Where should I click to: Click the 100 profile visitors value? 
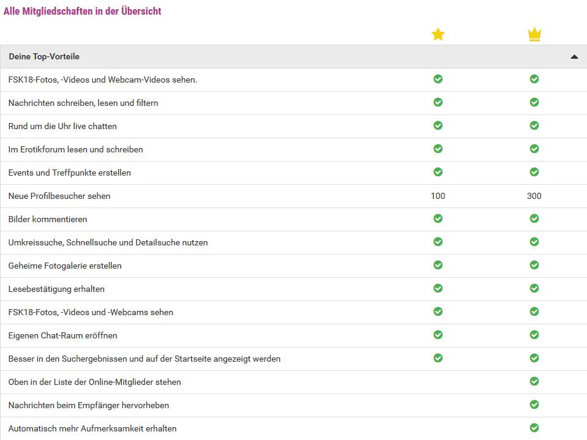coord(438,196)
